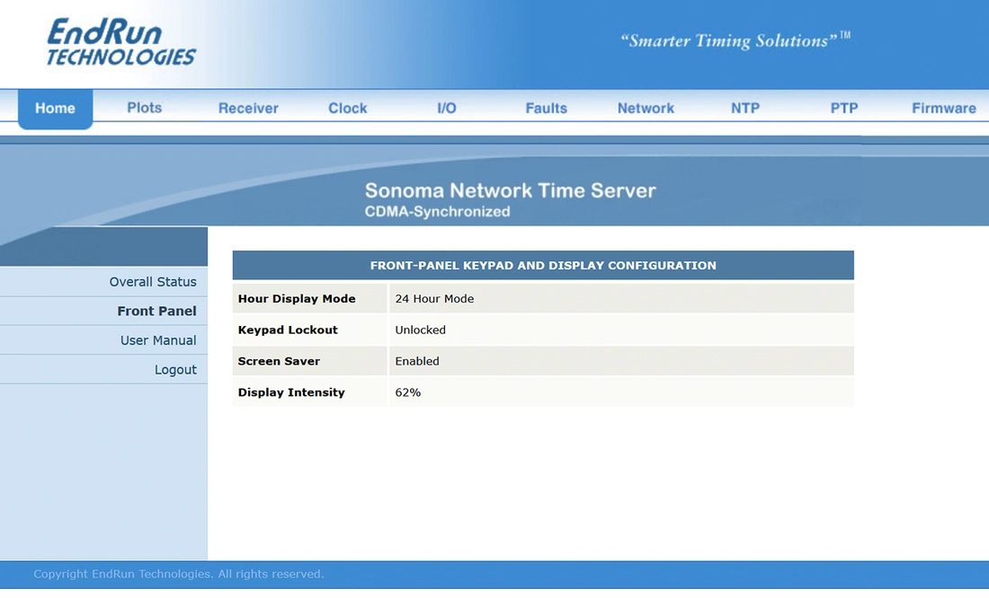Select the I/O tab

pos(447,109)
